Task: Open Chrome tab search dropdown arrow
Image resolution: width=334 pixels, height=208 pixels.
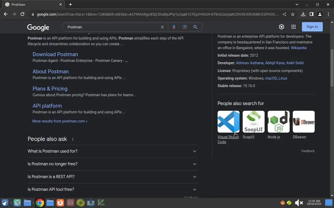Action: pos(297,4)
